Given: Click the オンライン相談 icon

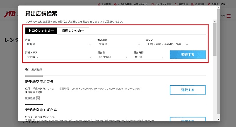Looking at the screenshot, I should (x=152, y=5).
